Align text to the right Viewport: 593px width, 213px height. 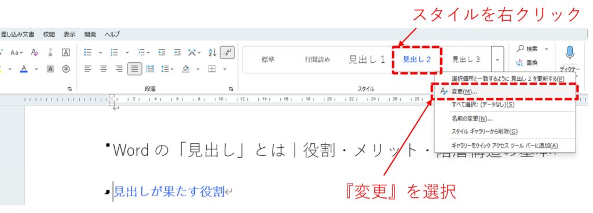tap(119, 69)
